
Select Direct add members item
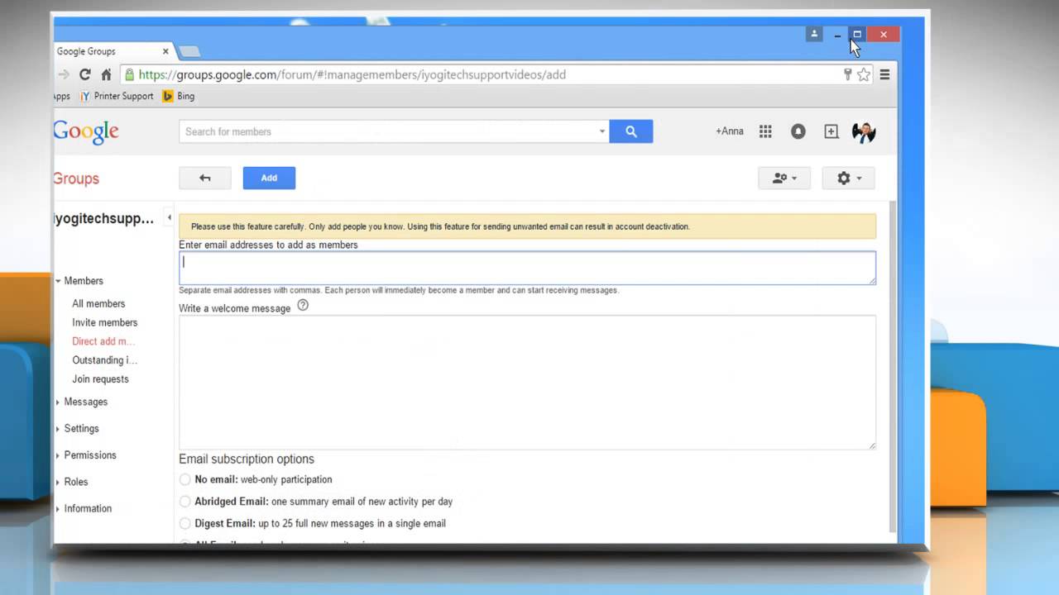point(103,341)
